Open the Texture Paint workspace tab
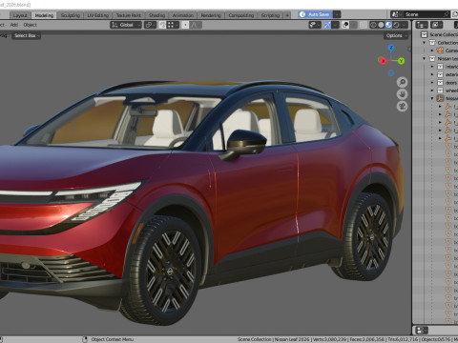This screenshot has width=458, height=343. pyautogui.click(x=129, y=15)
